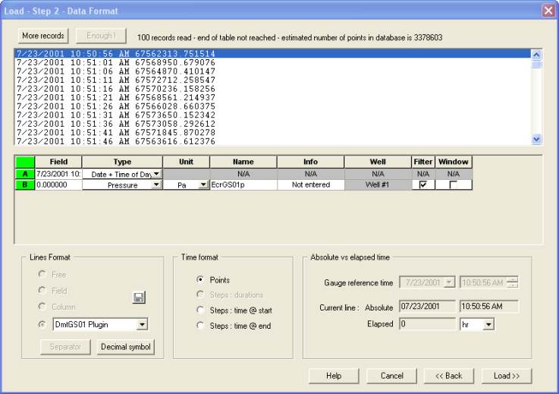This screenshot has height=394, width=559.
Task: Open the elapsed time hr unit dropdown
Action: (x=488, y=324)
